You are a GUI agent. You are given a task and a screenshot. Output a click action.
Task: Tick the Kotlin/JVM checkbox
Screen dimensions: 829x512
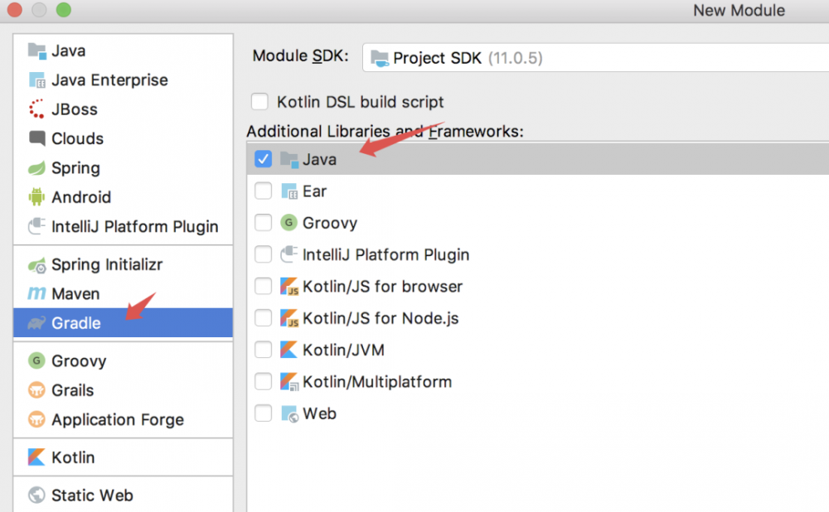click(264, 350)
